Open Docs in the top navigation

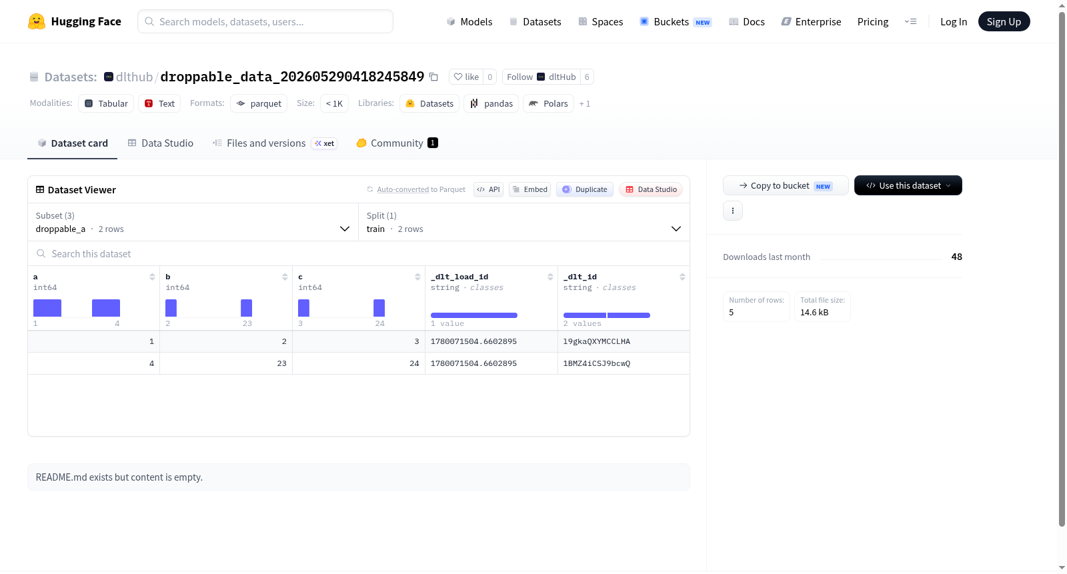click(x=747, y=21)
